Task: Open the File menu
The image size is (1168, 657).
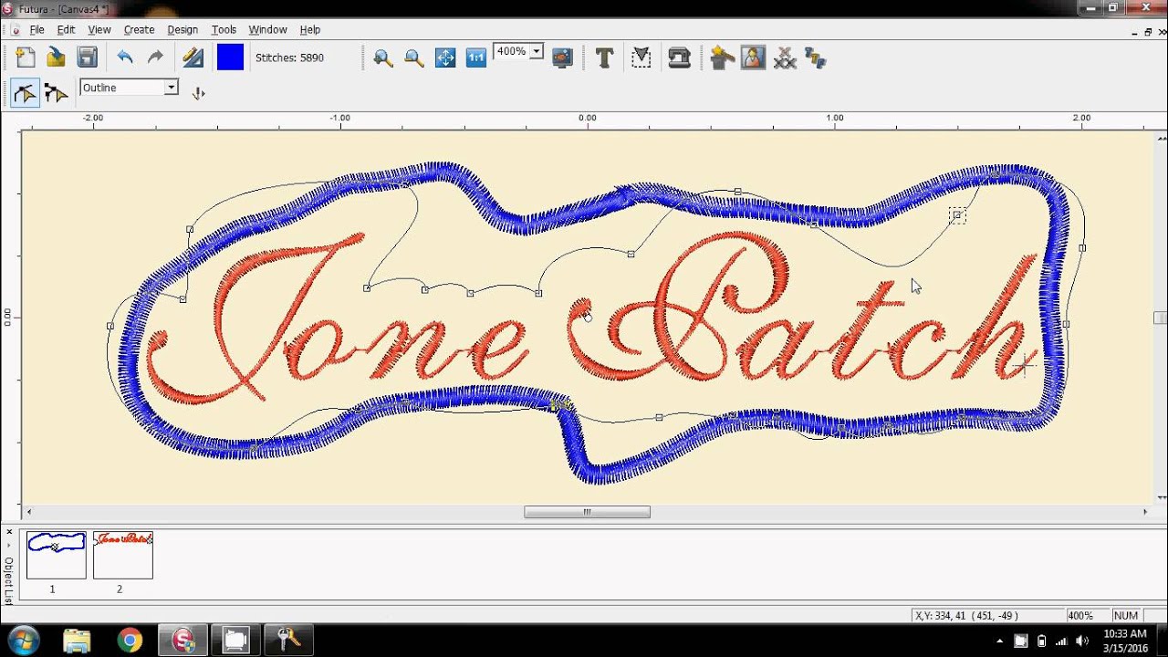Action: pos(36,29)
